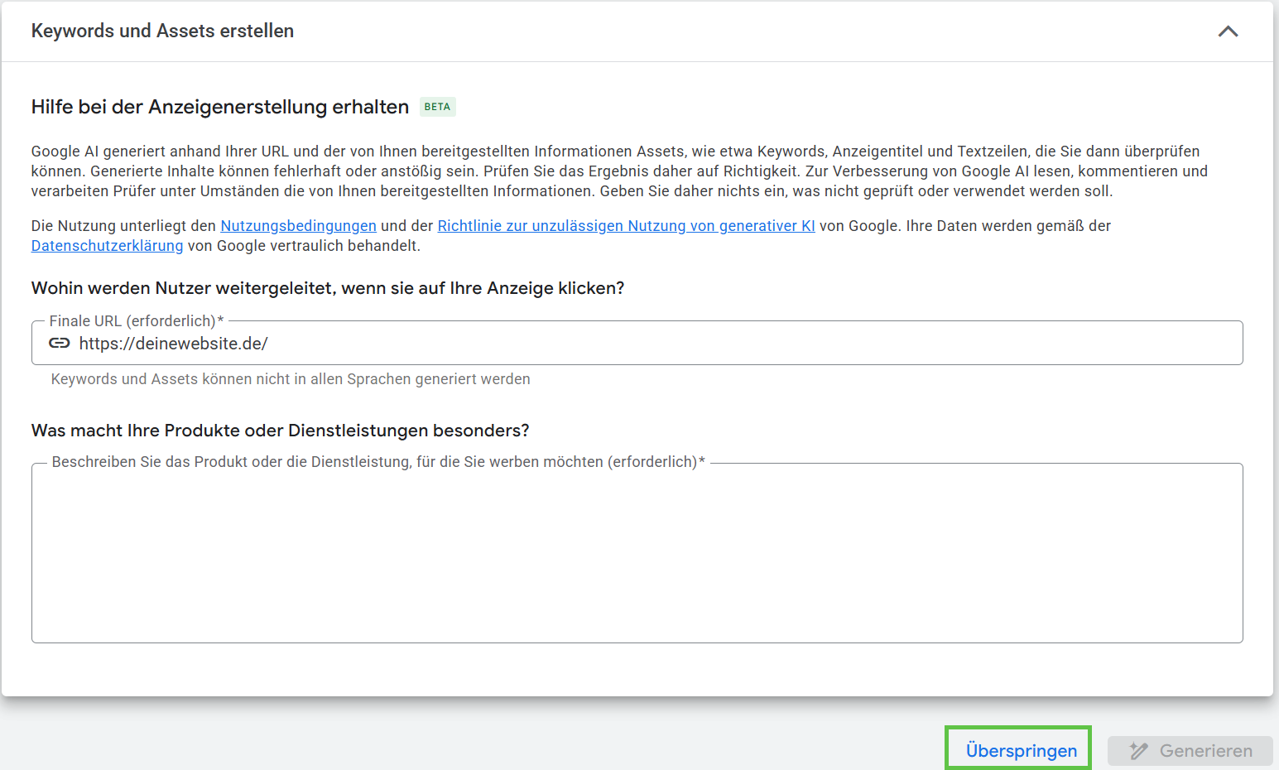Click the link icon in the URL field

(x=60, y=344)
